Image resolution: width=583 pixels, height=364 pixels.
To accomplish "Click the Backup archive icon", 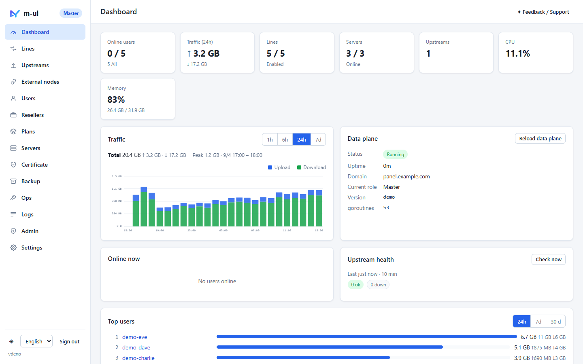I will click(x=13, y=182).
